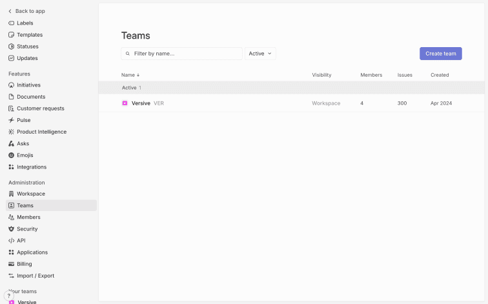
Task: Click the Emojis smiley icon
Action: coord(11,156)
